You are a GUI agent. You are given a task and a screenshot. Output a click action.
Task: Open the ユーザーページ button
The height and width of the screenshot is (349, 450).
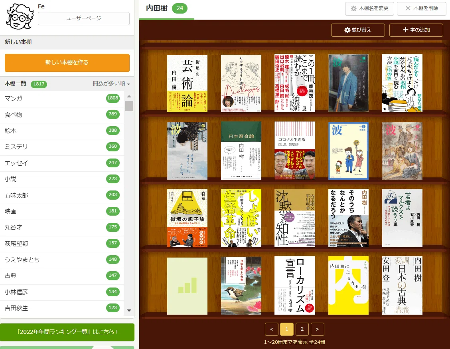coord(83,18)
